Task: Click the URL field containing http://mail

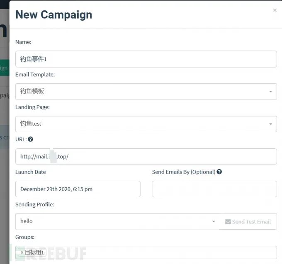Action: click(146, 157)
